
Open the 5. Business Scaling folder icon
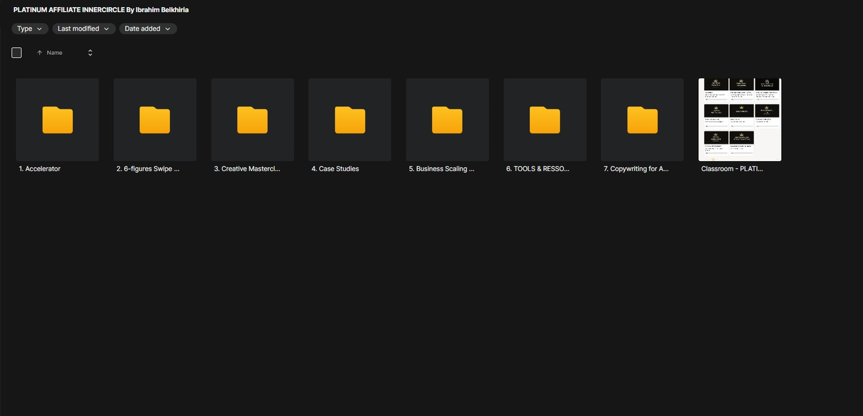[x=447, y=119]
